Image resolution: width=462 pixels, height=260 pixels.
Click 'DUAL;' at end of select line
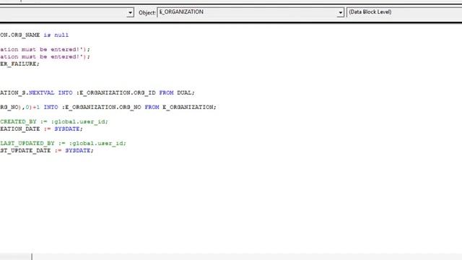point(186,92)
